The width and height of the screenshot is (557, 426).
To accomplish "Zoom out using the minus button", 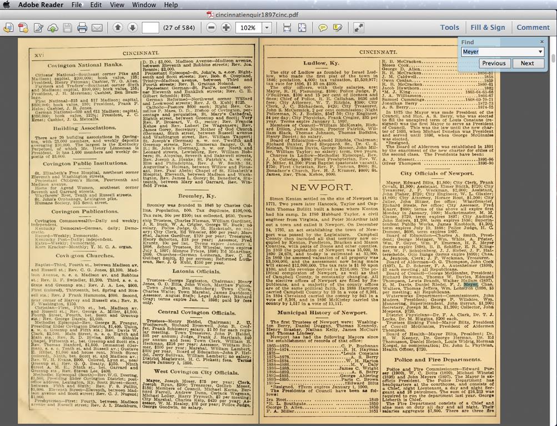I will (212, 27).
